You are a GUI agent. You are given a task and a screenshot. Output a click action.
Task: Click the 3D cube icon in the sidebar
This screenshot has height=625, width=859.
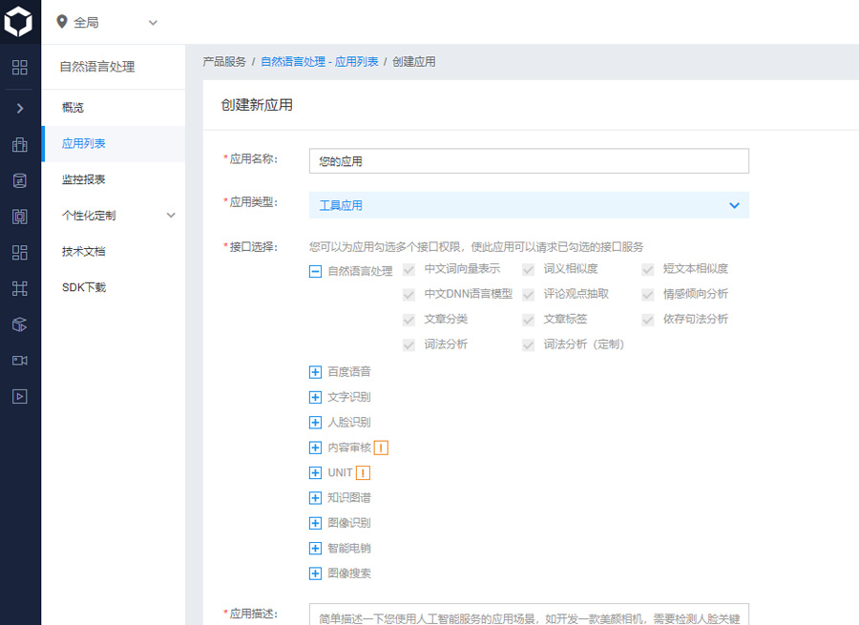20,324
